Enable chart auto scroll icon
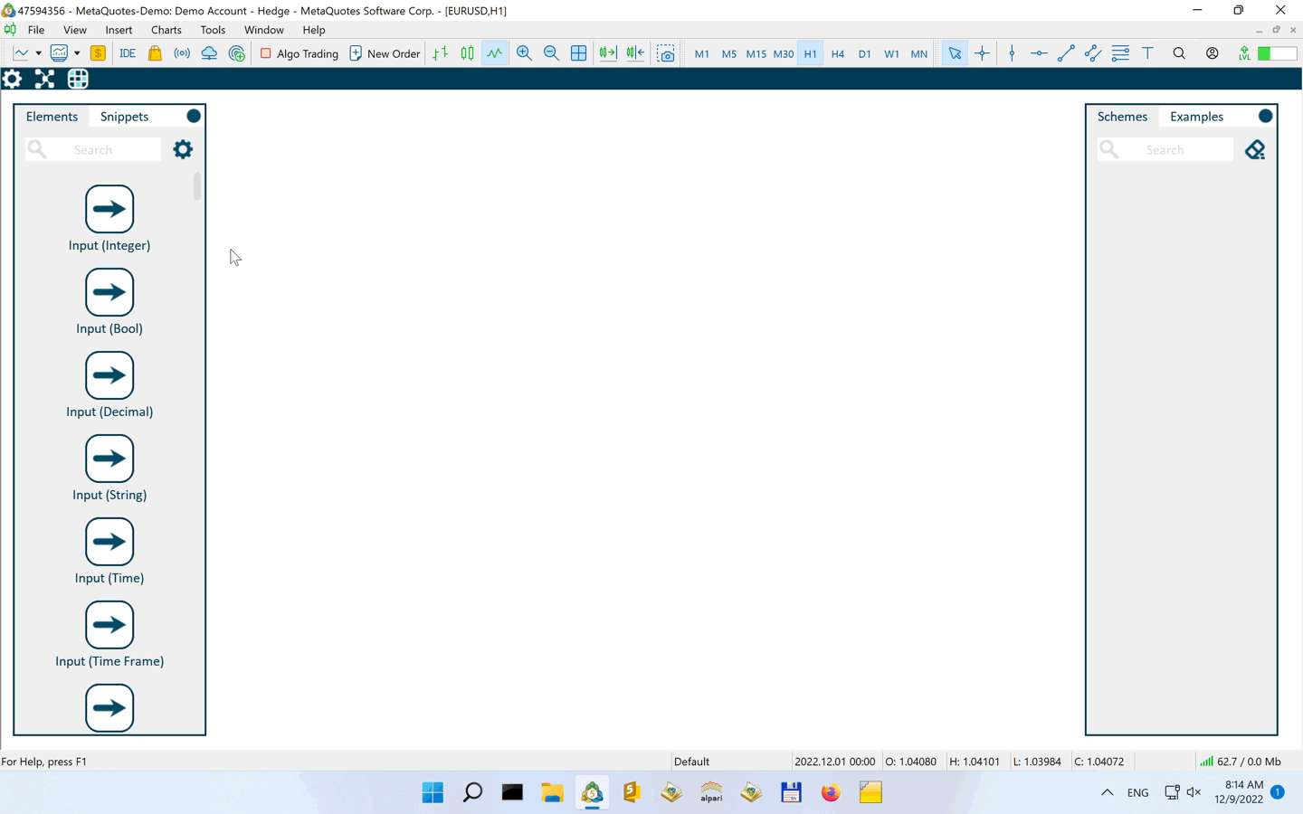Viewport: 1303px width, 814px height. point(608,53)
